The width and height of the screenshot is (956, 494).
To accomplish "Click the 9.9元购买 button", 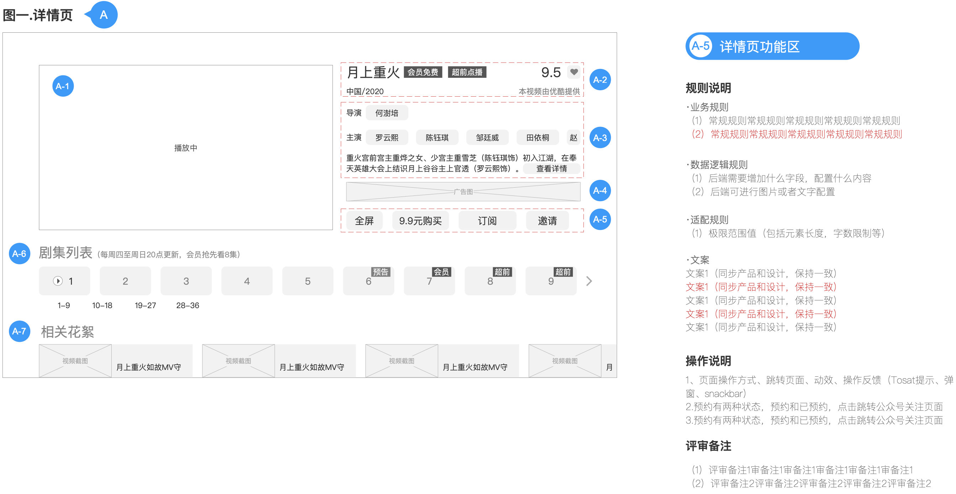I will [x=420, y=221].
